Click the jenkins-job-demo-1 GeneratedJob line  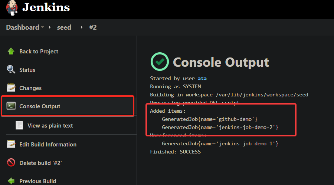(x=220, y=144)
